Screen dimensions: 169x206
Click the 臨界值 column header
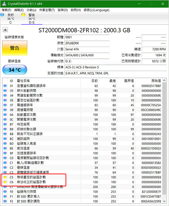point(126,81)
